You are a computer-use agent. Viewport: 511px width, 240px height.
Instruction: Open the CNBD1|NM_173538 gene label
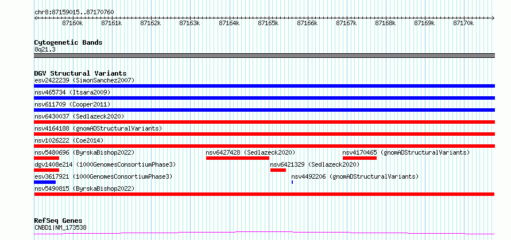60,227
